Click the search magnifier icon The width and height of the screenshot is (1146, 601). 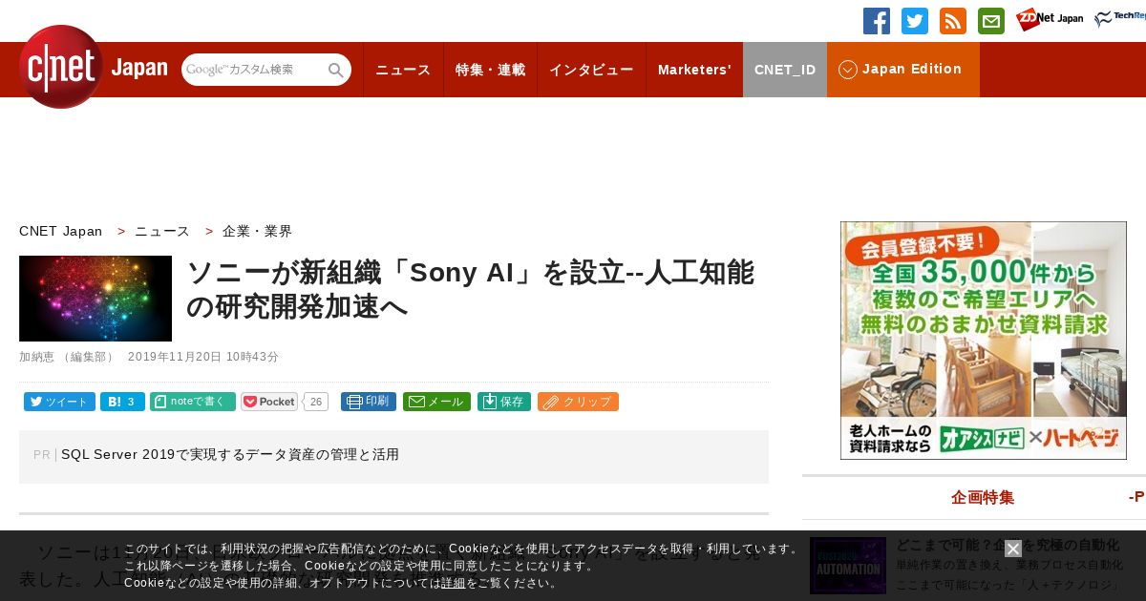(336, 70)
